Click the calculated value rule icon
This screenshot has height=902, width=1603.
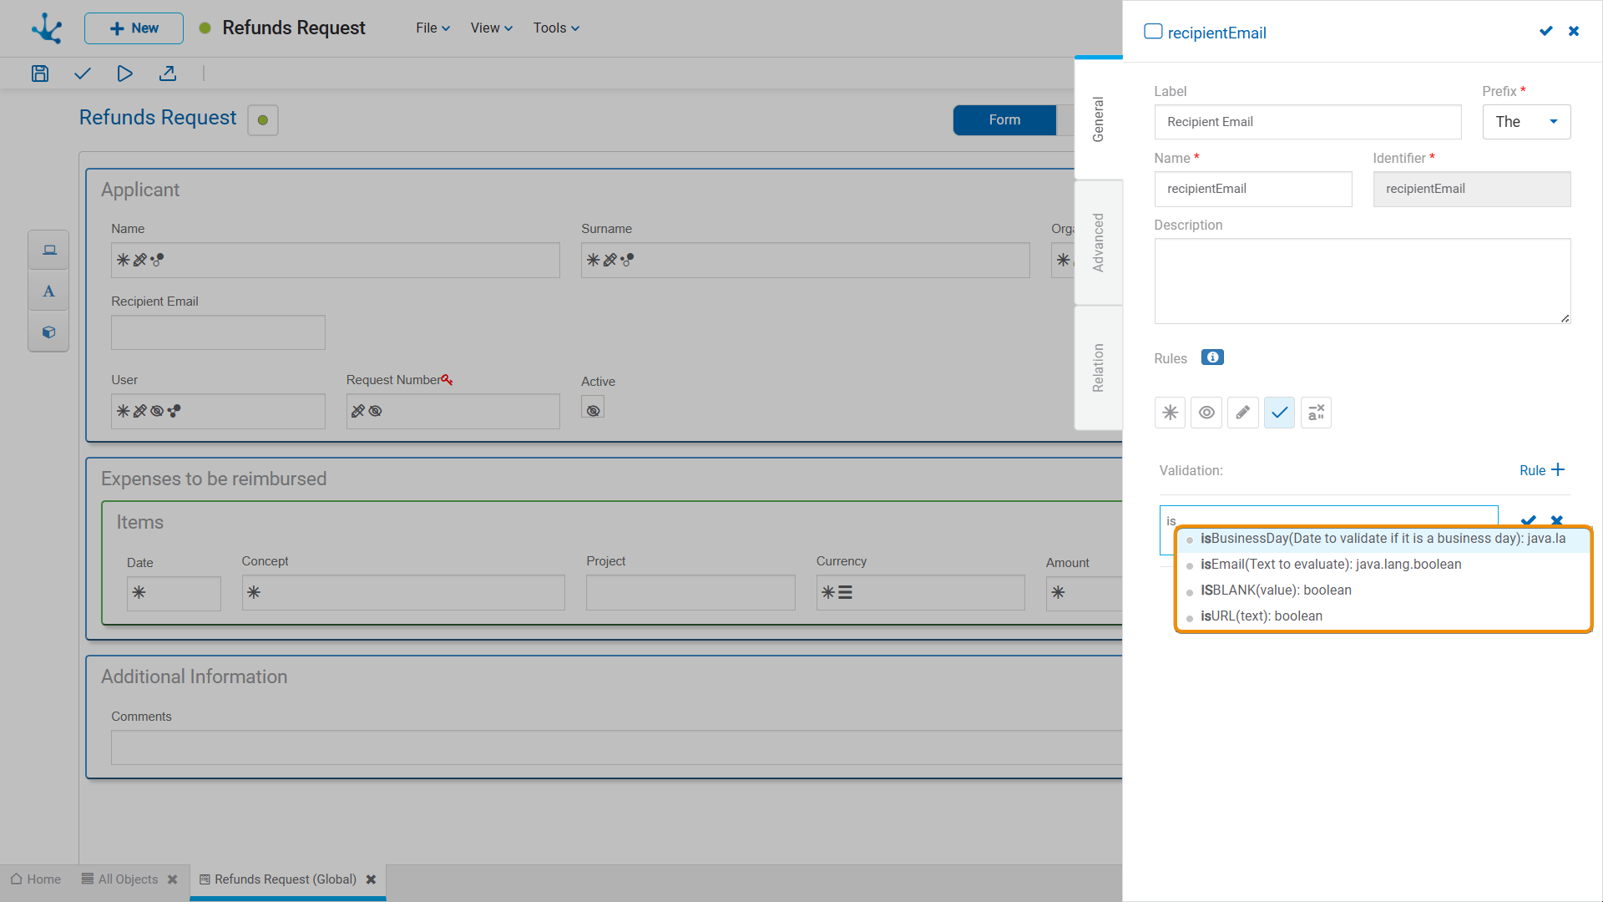point(1316,413)
